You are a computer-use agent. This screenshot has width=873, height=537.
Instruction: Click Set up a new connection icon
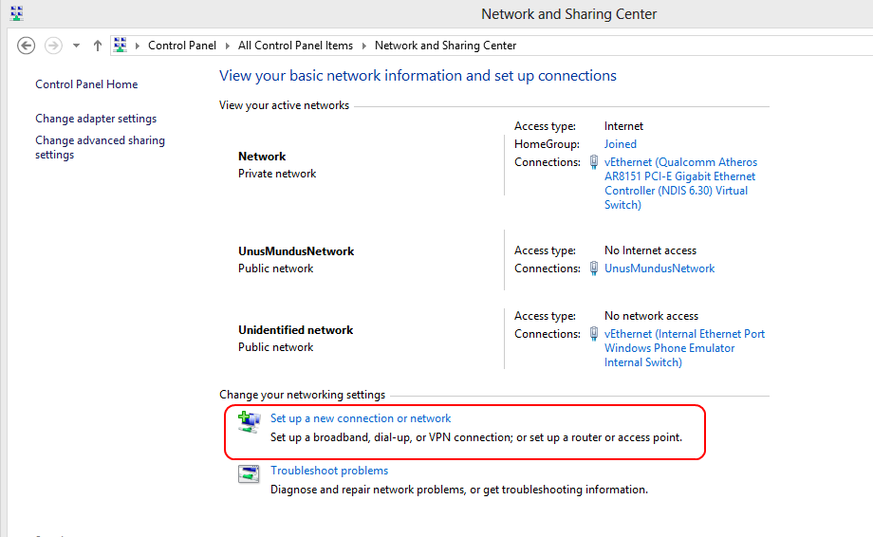click(x=248, y=421)
